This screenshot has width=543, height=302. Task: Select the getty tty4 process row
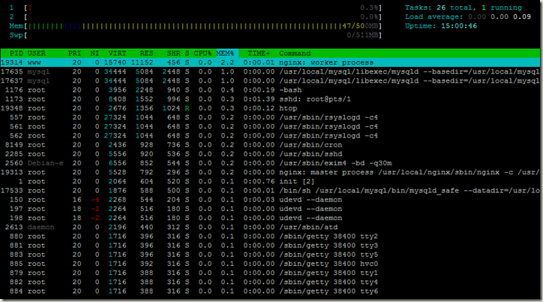click(x=270, y=282)
